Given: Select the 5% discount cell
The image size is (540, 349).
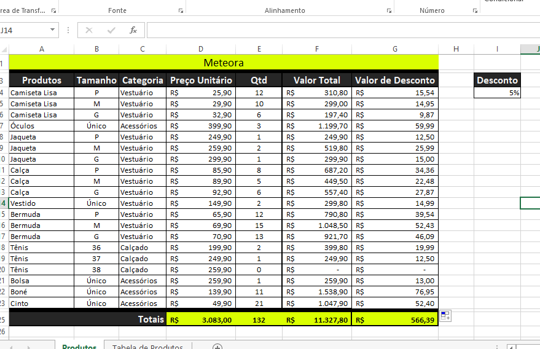Looking at the screenshot, I should point(497,93).
